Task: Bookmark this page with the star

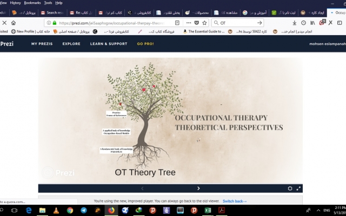Action: pyautogui.click(x=204, y=23)
